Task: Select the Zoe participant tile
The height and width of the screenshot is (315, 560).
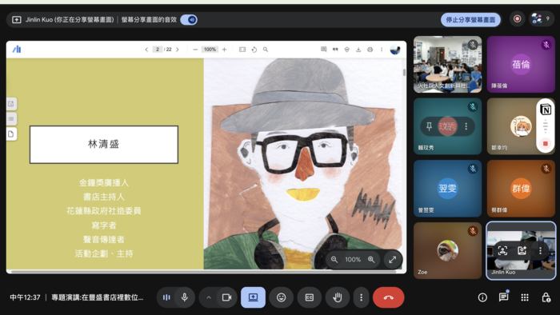Action: 447,250
